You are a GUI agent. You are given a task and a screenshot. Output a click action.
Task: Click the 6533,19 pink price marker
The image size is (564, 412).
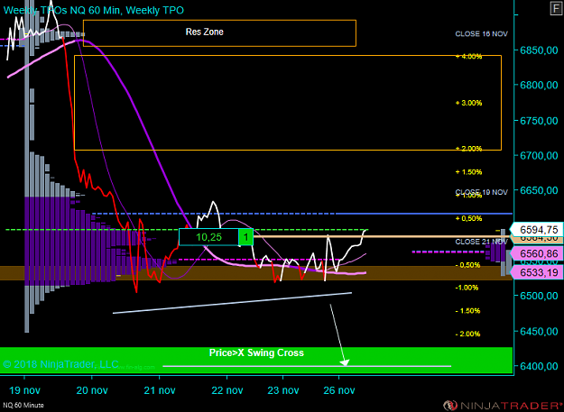[x=536, y=272]
